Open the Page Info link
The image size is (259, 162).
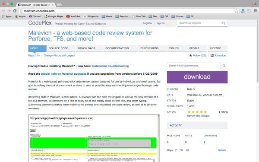click(34, 56)
